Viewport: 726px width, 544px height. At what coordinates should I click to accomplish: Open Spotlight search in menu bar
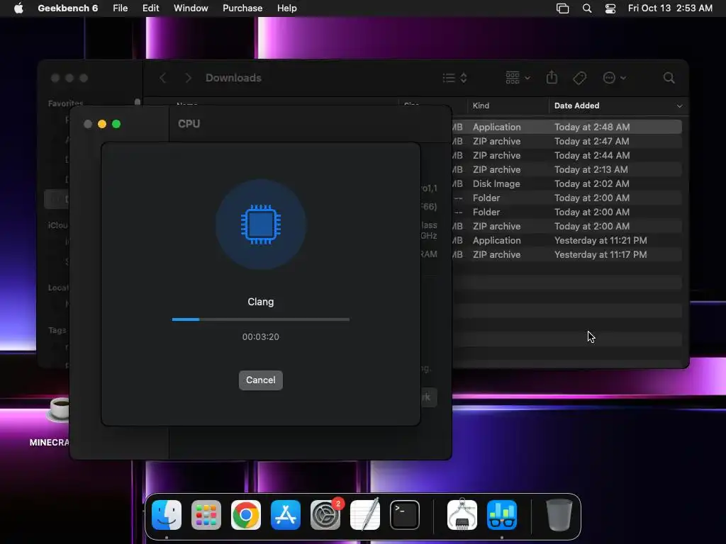(586, 8)
